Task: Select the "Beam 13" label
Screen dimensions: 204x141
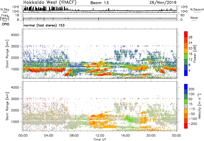Action: [x=99, y=3]
